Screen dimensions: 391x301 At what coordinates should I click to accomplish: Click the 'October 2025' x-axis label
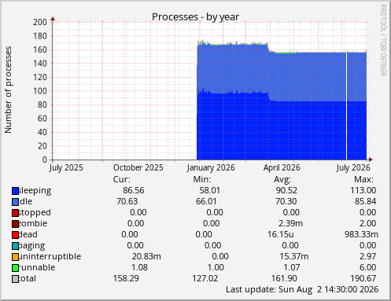click(138, 168)
